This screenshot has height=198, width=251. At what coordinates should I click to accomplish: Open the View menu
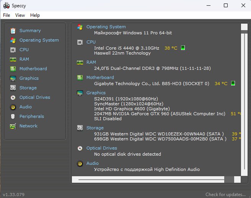click(20, 15)
